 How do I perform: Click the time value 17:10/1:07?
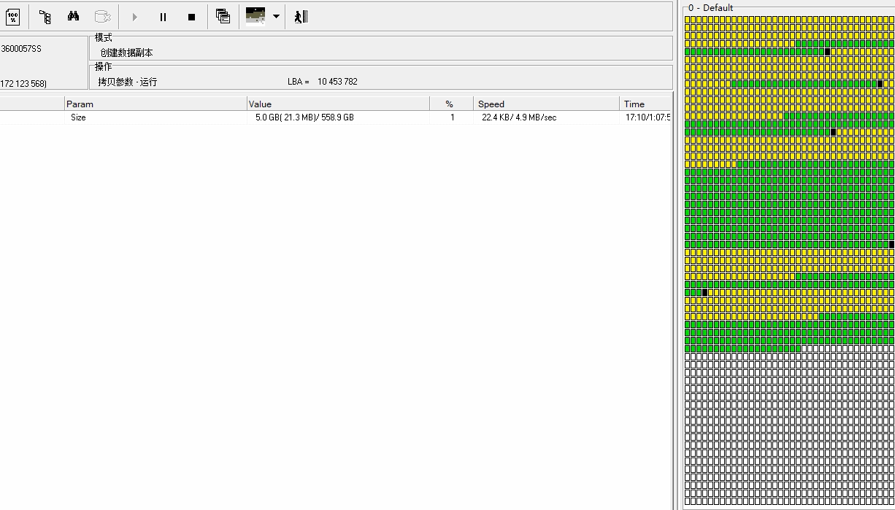tap(648, 117)
